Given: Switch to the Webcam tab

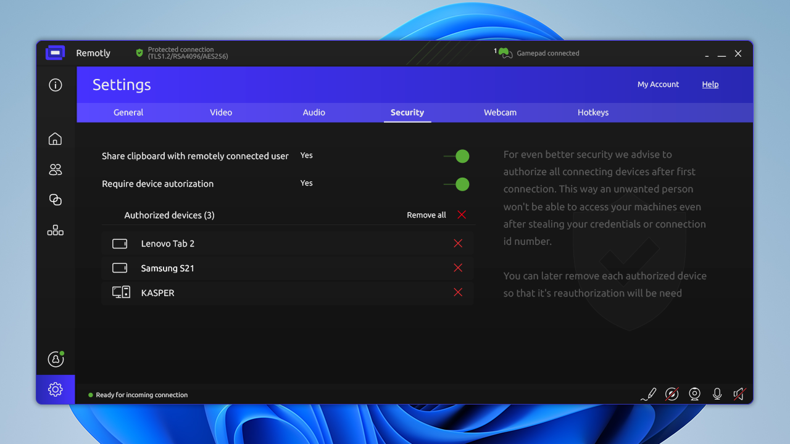Looking at the screenshot, I should 500,112.
